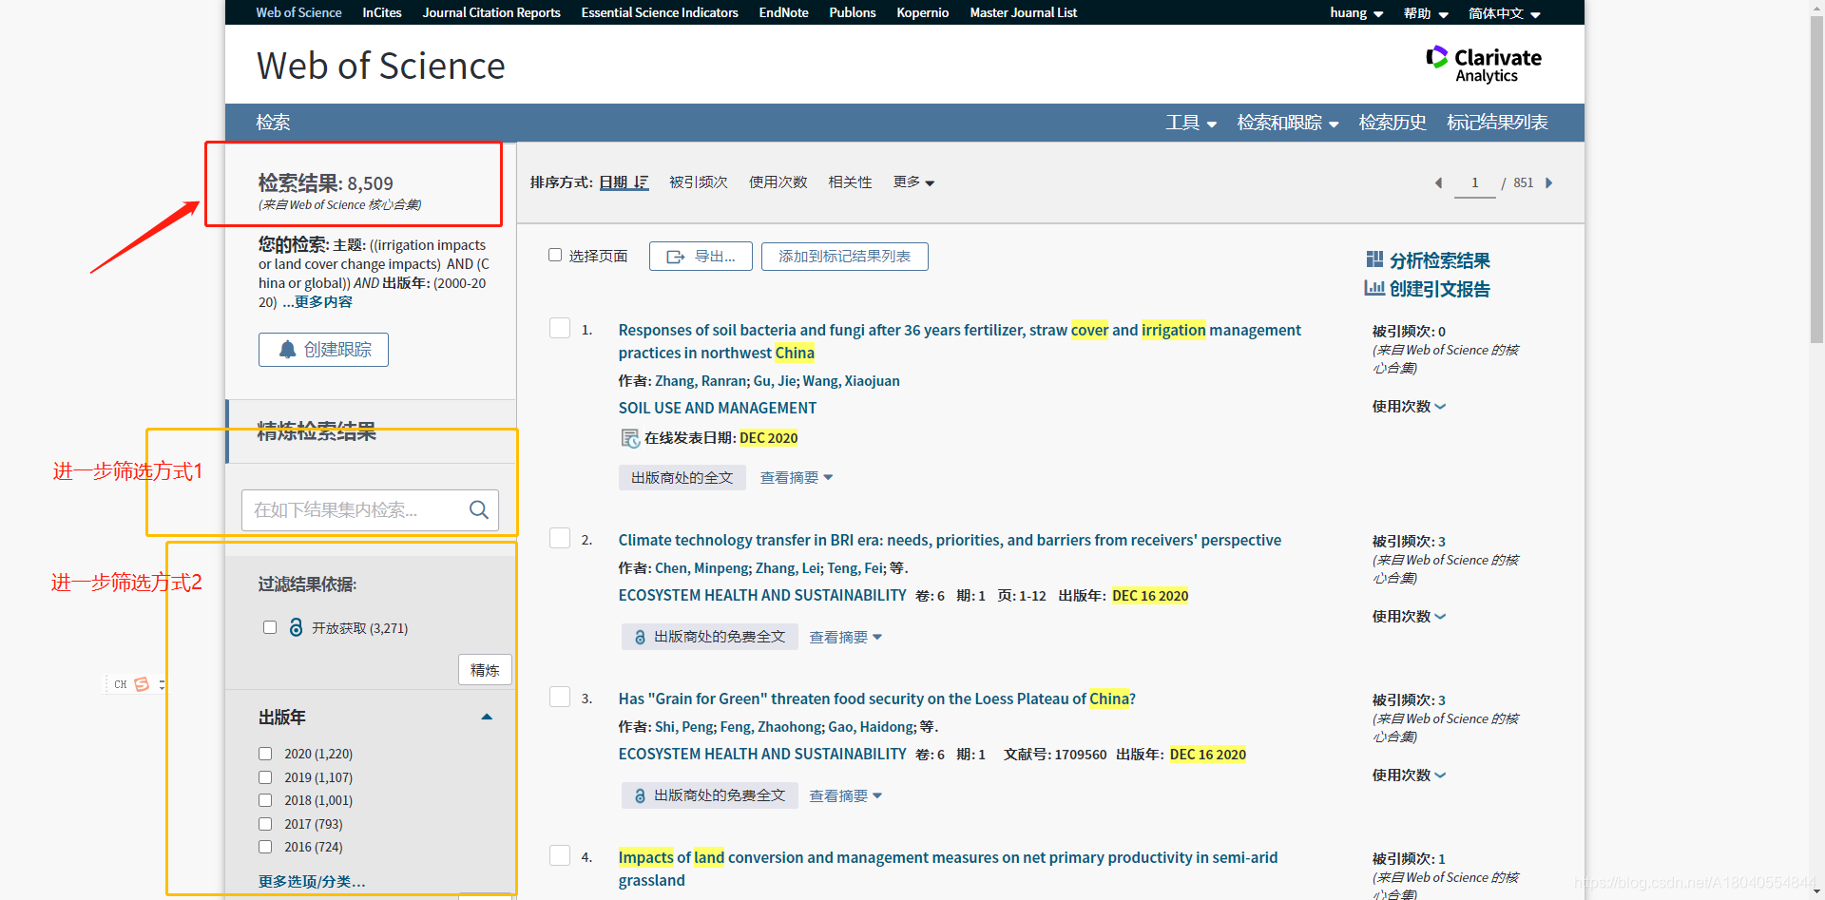1825x900 pixels.
Task: Click …更多内容 in search summary
Action: point(317,302)
